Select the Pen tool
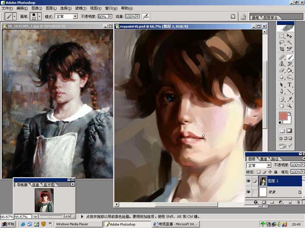 pos(281,91)
